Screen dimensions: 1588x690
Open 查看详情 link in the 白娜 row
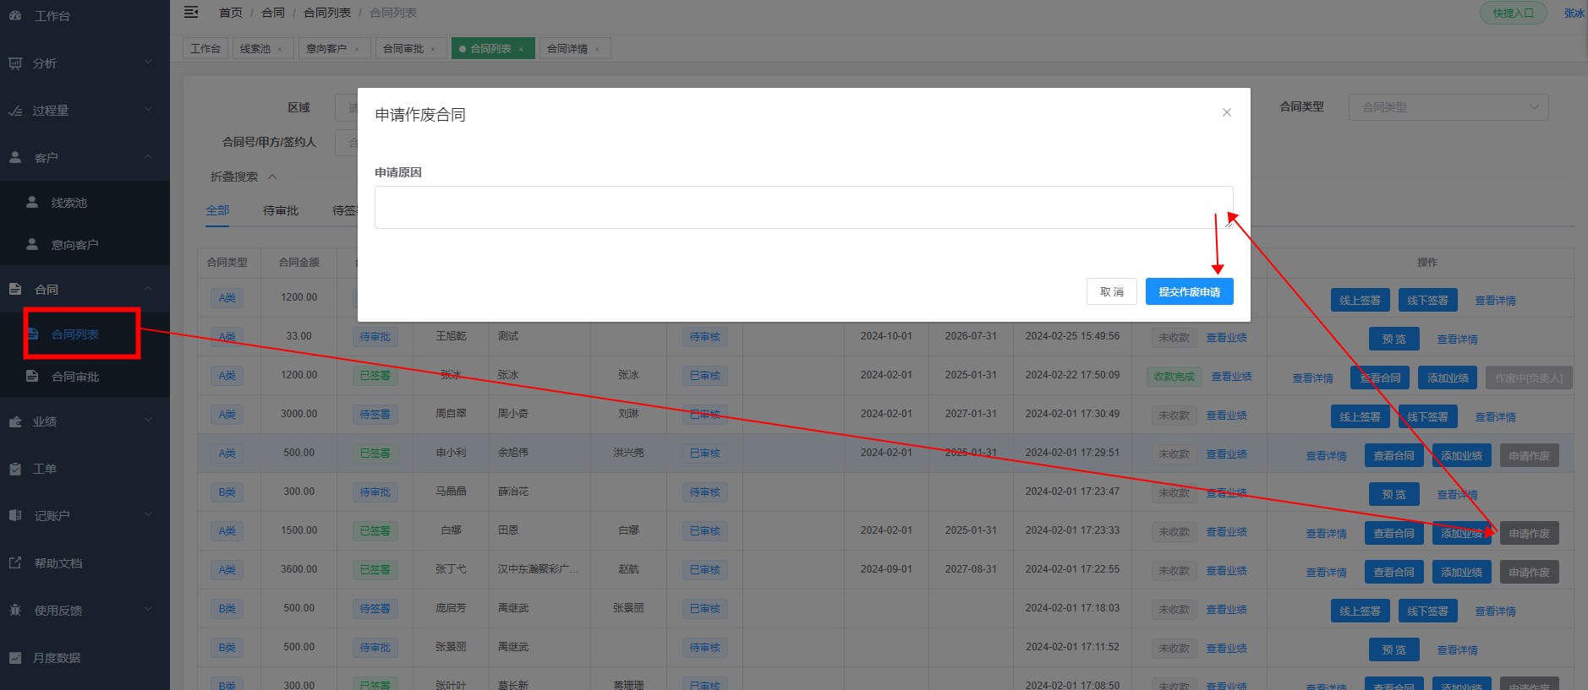click(x=1326, y=534)
